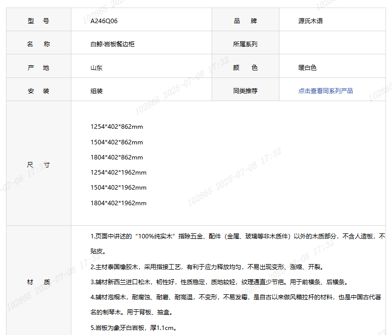Open the 点击查看同系列产品 link
392x335 pixels.
pyautogui.click(x=326, y=91)
